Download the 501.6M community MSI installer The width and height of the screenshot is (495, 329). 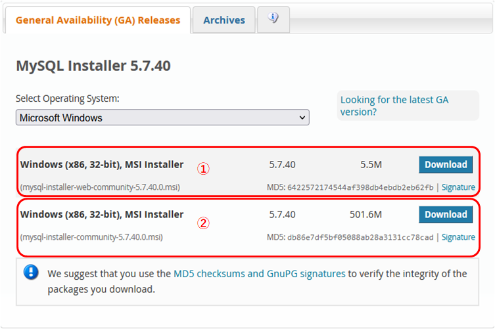coord(446,215)
